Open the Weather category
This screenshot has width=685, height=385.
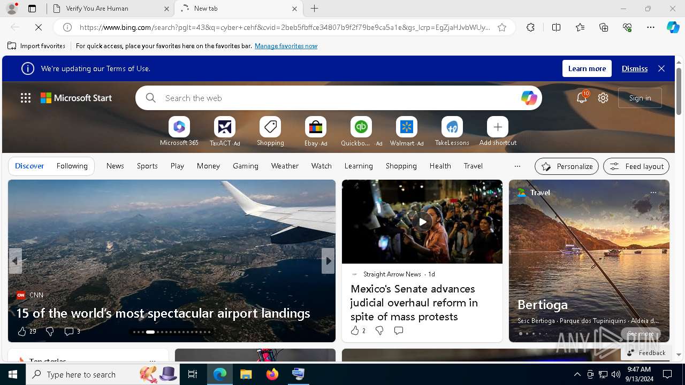point(285,166)
